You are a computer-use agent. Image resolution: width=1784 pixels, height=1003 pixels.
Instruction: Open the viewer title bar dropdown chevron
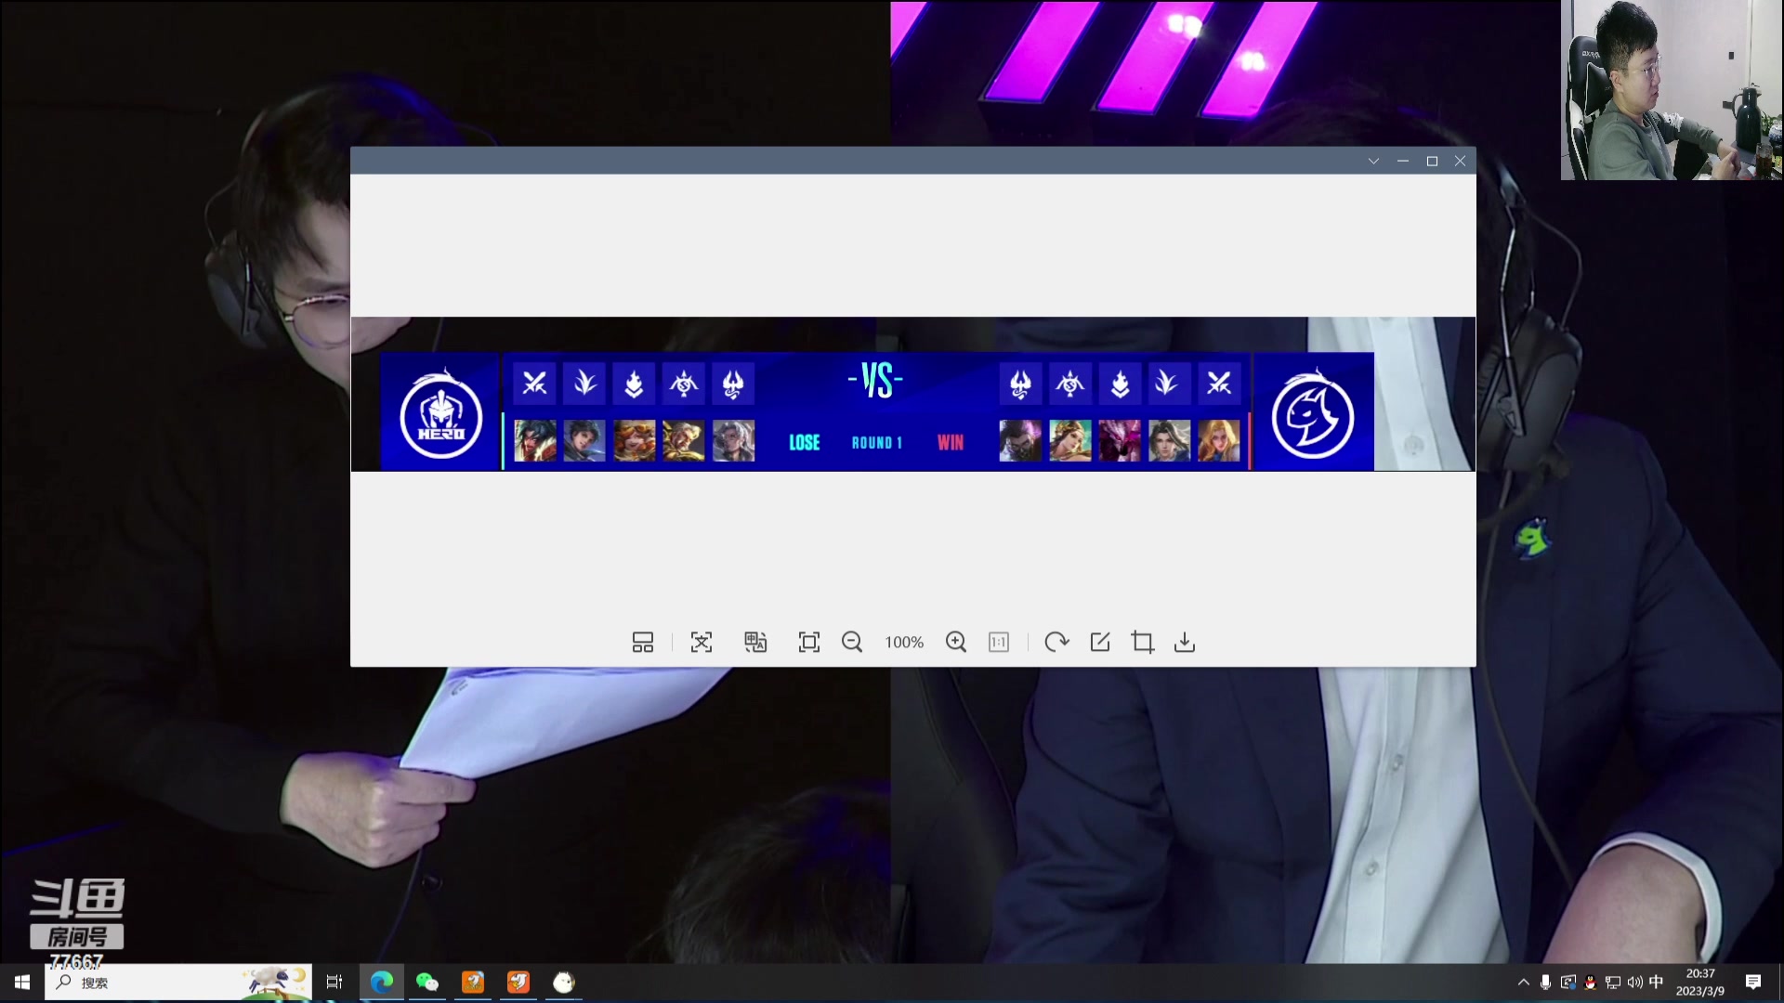click(x=1373, y=162)
